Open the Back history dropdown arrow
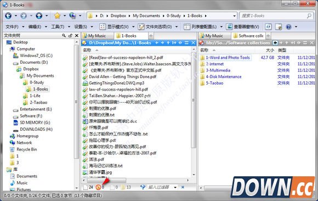Viewport: 318px width, 201px height. point(16,15)
